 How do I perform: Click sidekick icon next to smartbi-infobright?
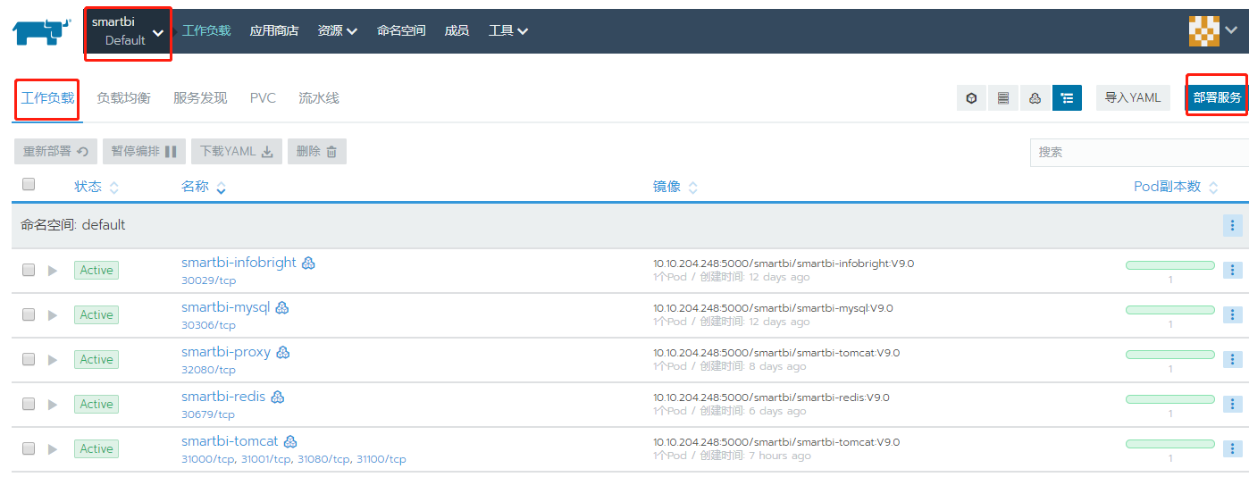click(x=308, y=263)
